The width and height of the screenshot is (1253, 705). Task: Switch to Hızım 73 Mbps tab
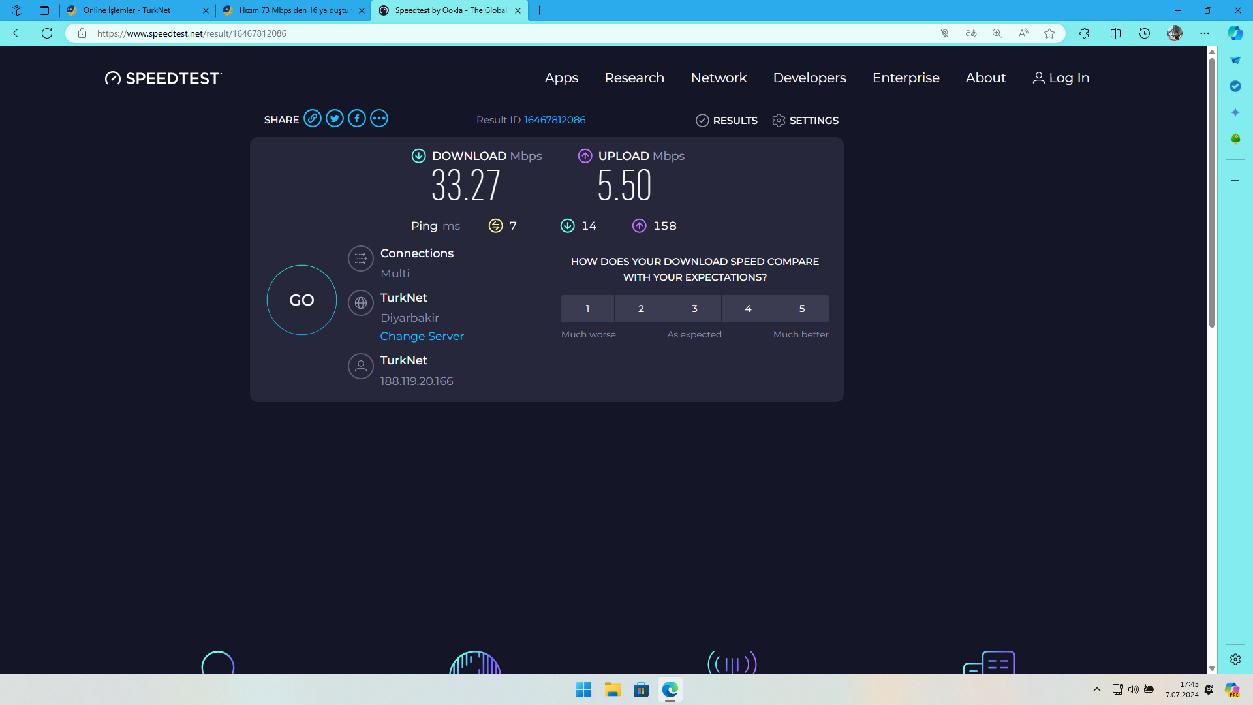[x=294, y=10]
